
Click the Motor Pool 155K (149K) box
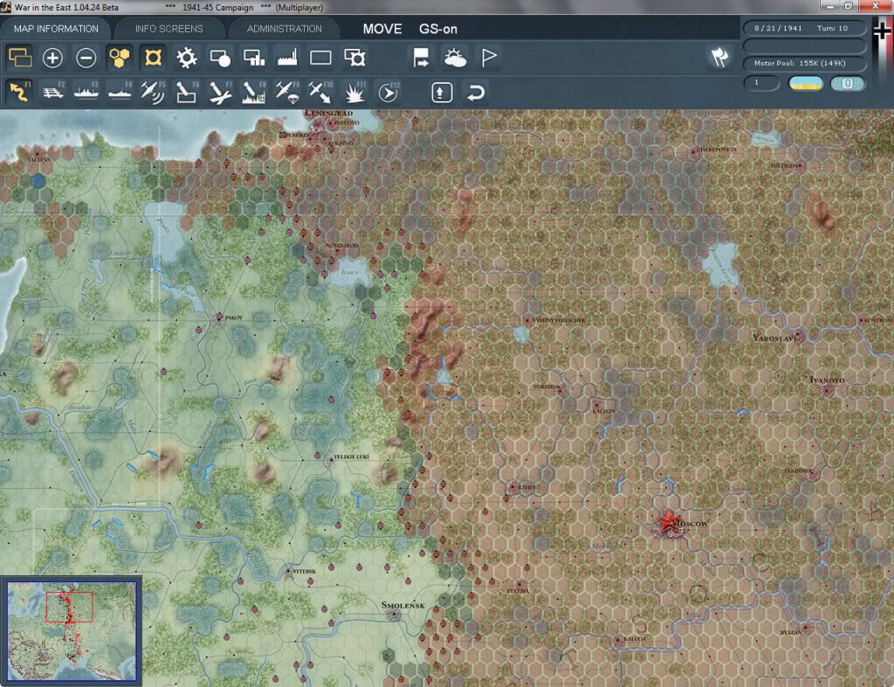[804, 63]
